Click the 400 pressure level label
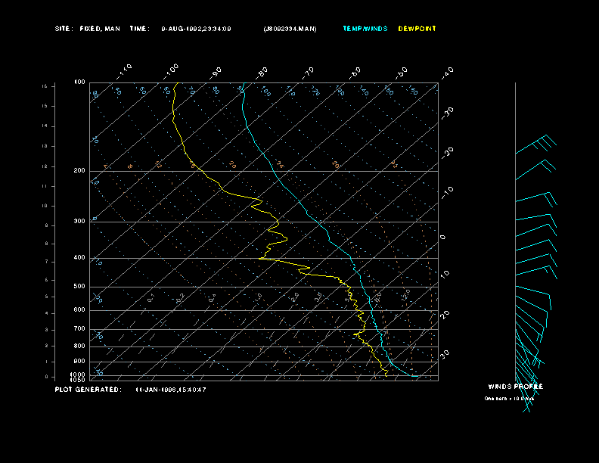 click(79, 258)
